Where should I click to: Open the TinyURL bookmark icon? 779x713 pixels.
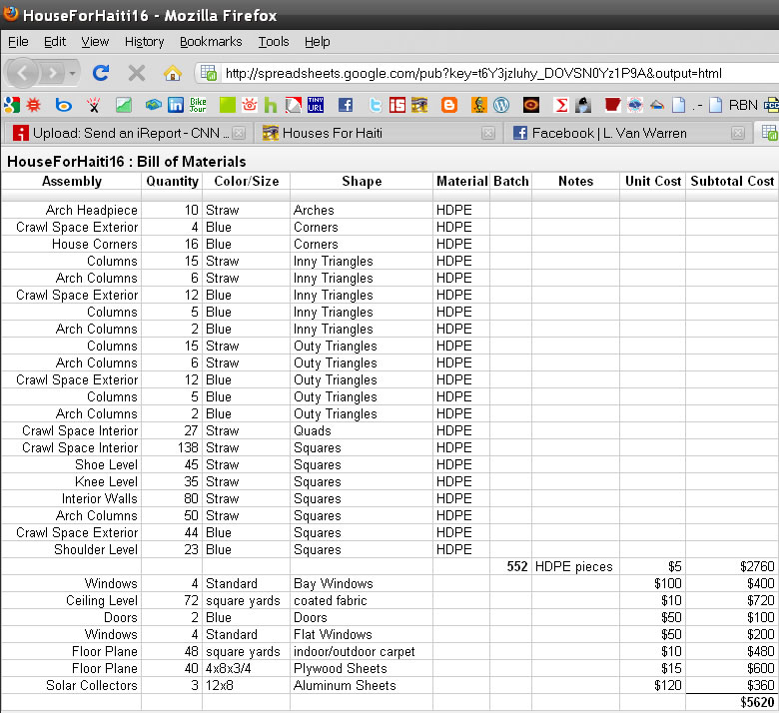[316, 105]
